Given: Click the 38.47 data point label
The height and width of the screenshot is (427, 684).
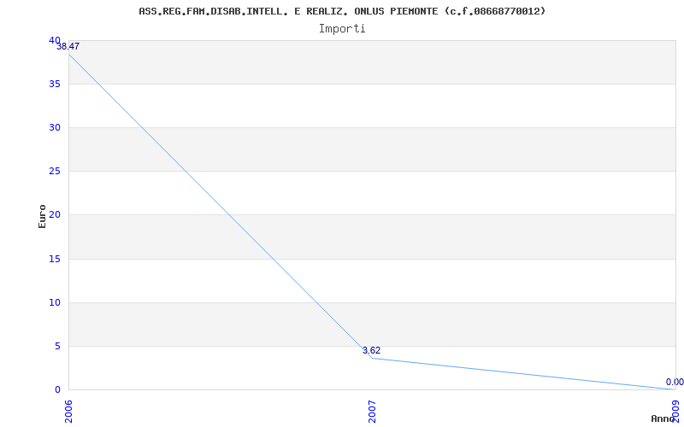Looking at the screenshot, I should tap(68, 47).
